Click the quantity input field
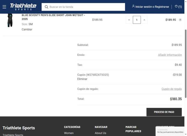Viewport: 187px width, 136px height. click(x=137, y=20)
